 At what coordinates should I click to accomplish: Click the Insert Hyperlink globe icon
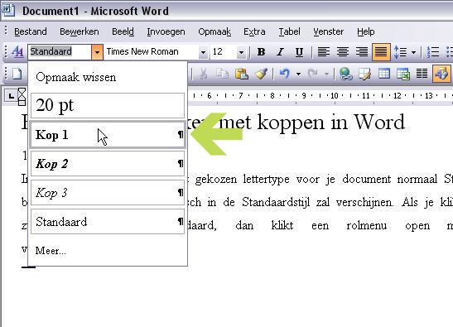[x=346, y=74]
